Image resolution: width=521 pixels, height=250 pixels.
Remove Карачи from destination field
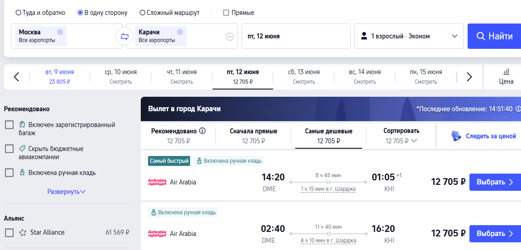pos(180,32)
